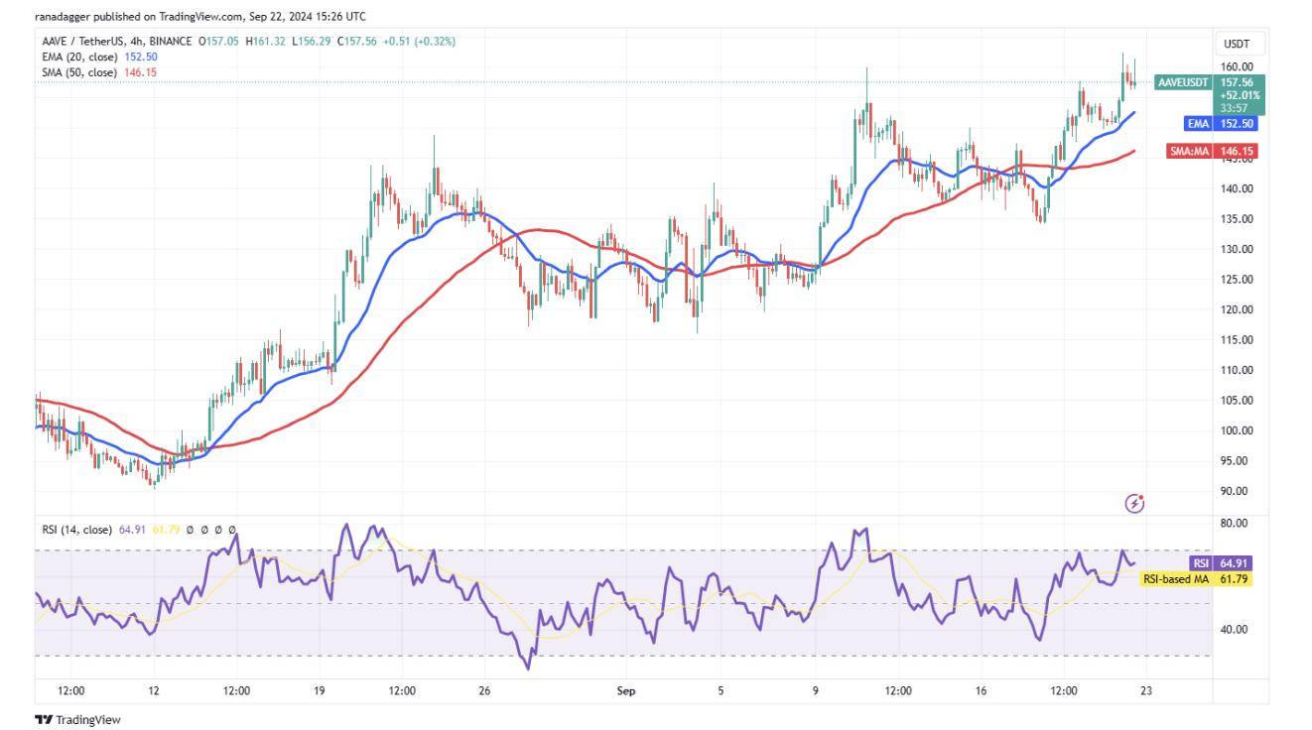
Task: Click the purple RSI label tag
Action: click(x=1202, y=562)
